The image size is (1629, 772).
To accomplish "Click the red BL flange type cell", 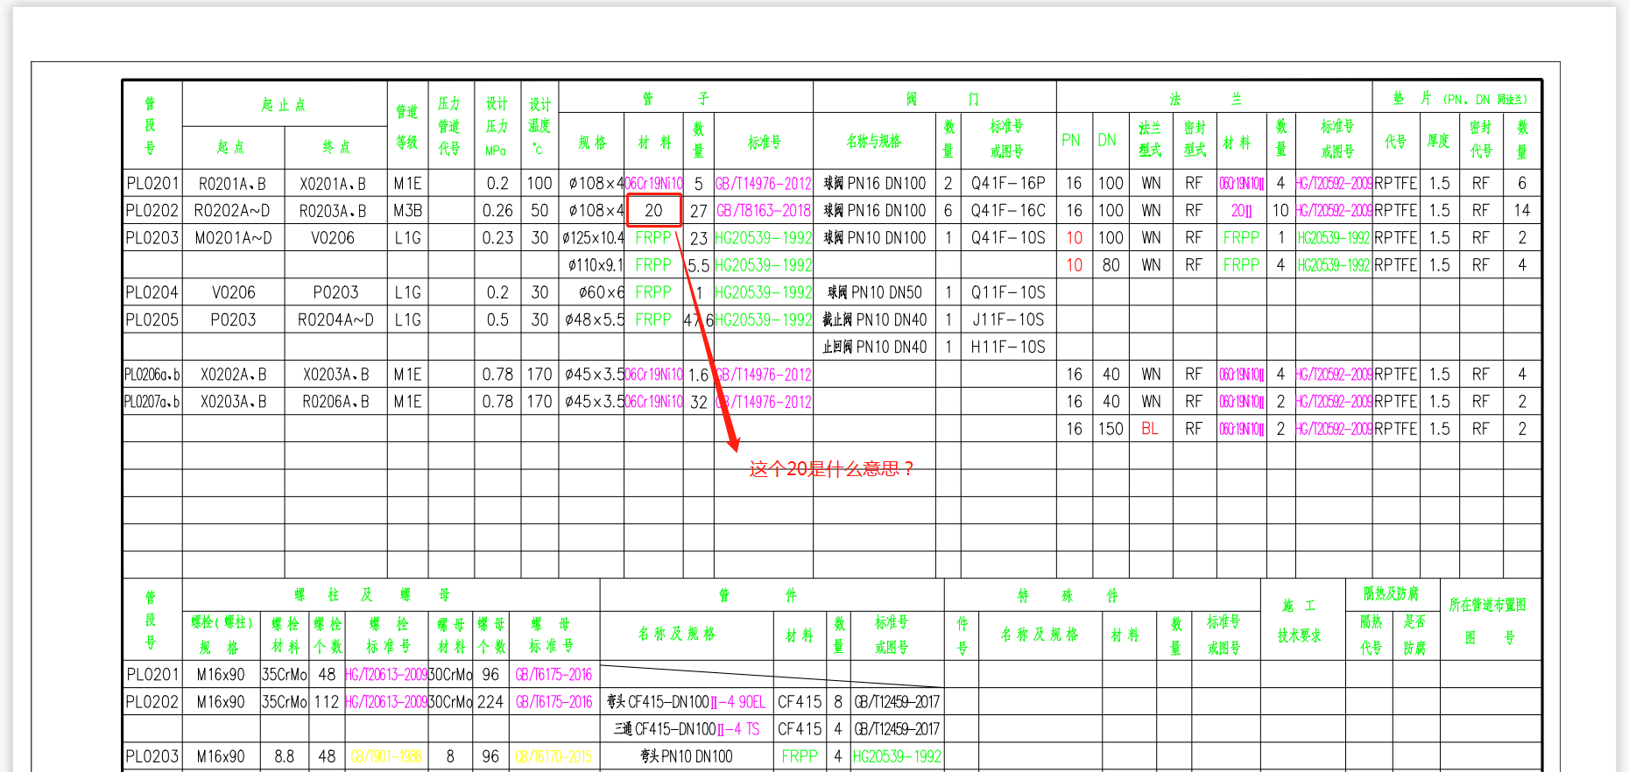I will [x=1150, y=429].
